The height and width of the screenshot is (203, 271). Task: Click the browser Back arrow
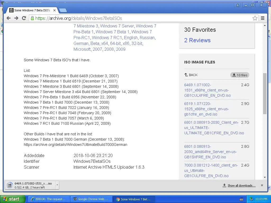[x=8, y=18]
